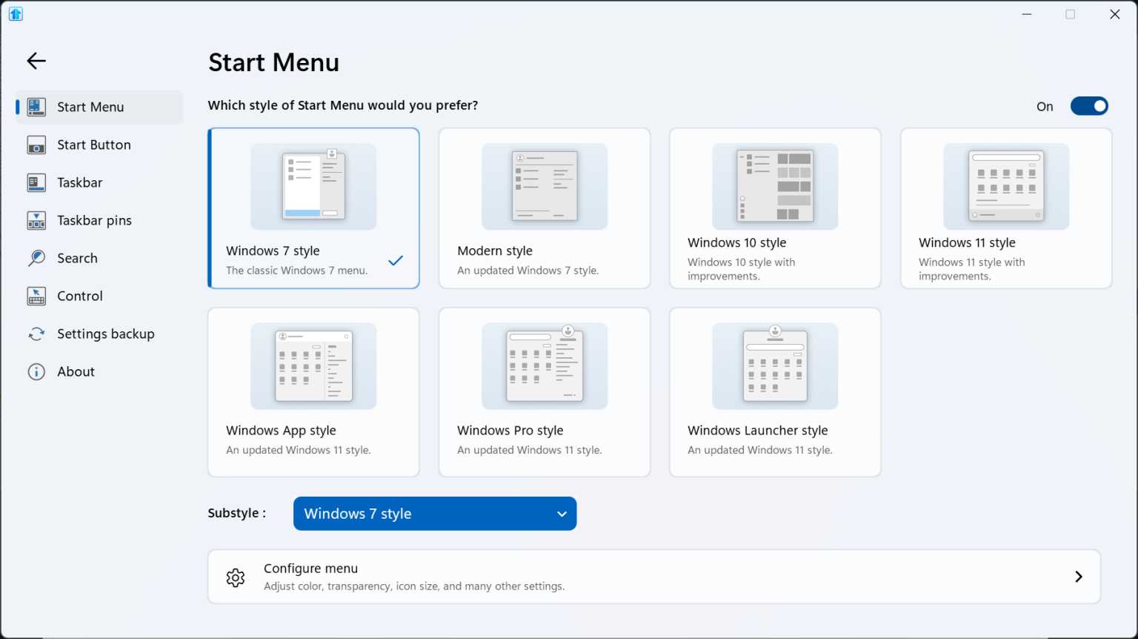Click the StartAllBack app icon in the title bar
The height and width of the screenshot is (639, 1138).
16,13
